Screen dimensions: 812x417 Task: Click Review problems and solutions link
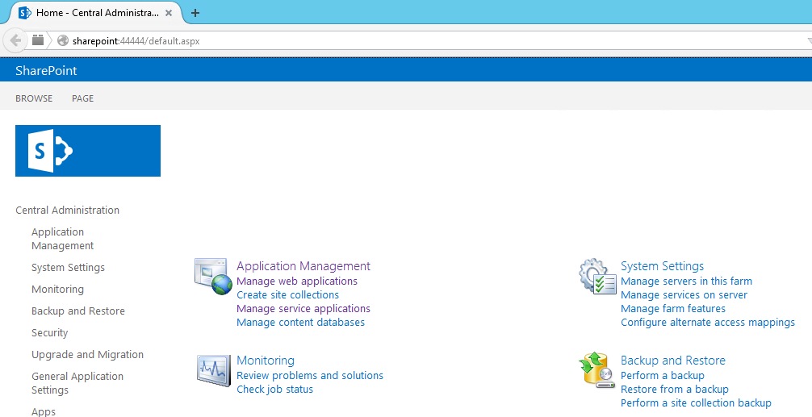310,376
